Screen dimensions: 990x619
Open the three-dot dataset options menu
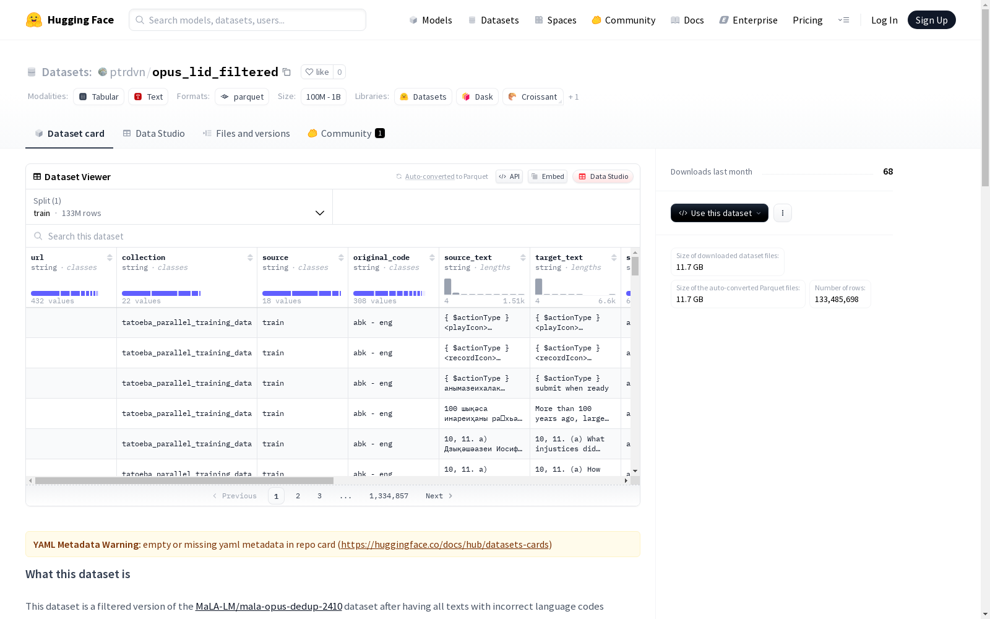pos(783,213)
